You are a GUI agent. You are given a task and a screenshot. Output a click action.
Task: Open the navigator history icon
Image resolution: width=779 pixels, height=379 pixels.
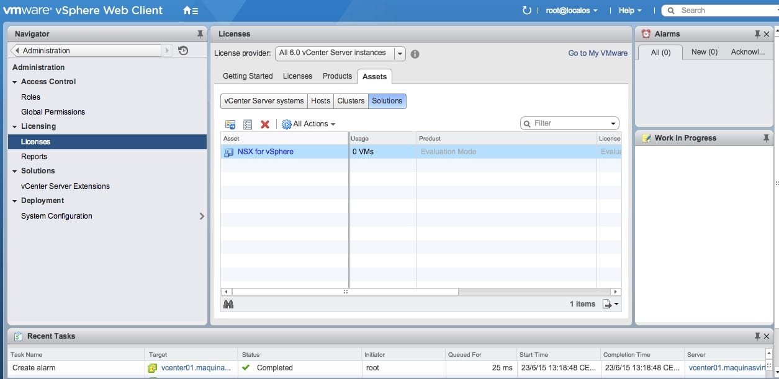click(x=183, y=51)
